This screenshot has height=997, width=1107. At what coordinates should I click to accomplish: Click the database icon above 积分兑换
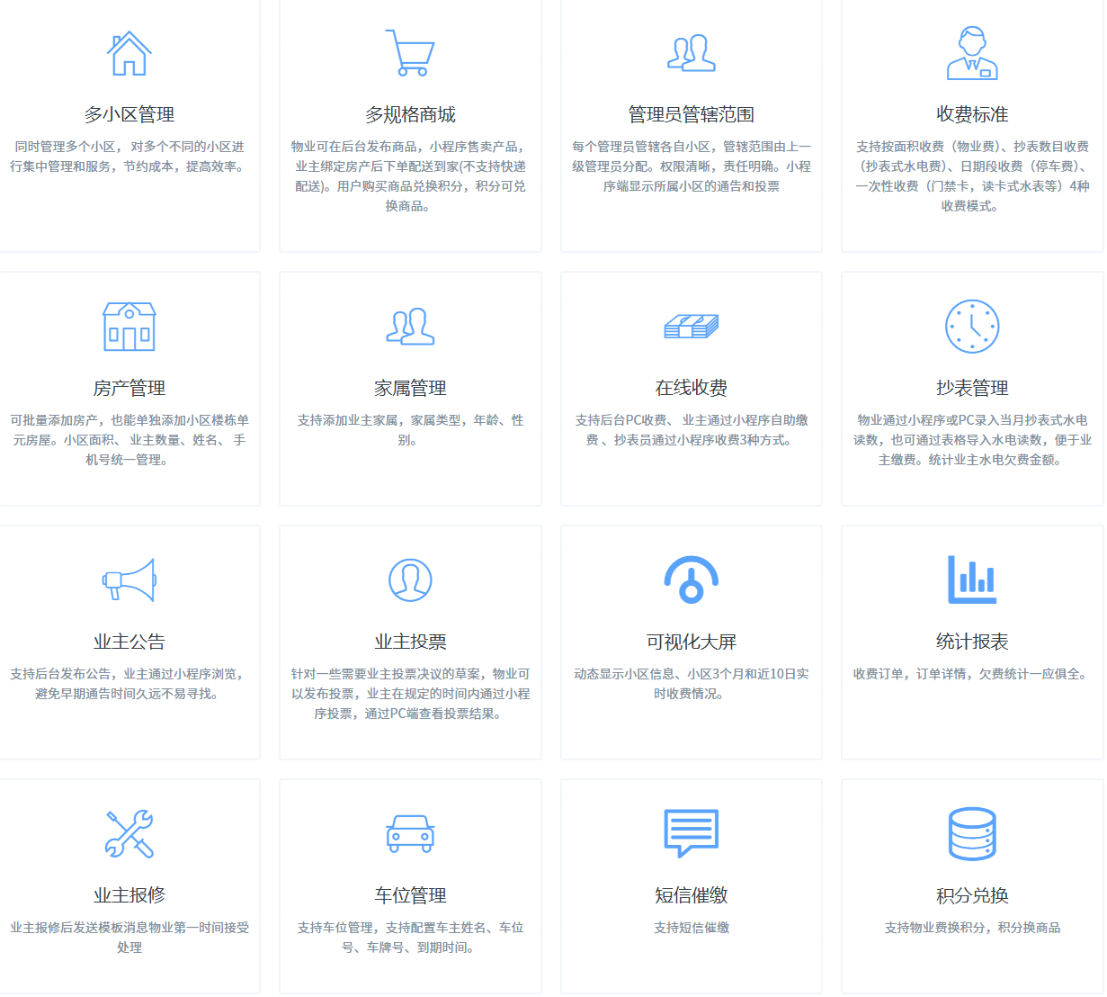coord(972,834)
